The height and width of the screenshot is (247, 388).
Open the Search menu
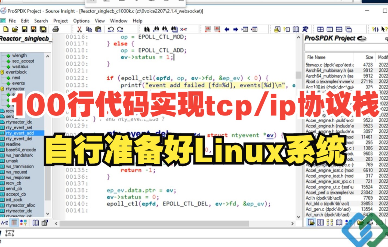(41, 20)
